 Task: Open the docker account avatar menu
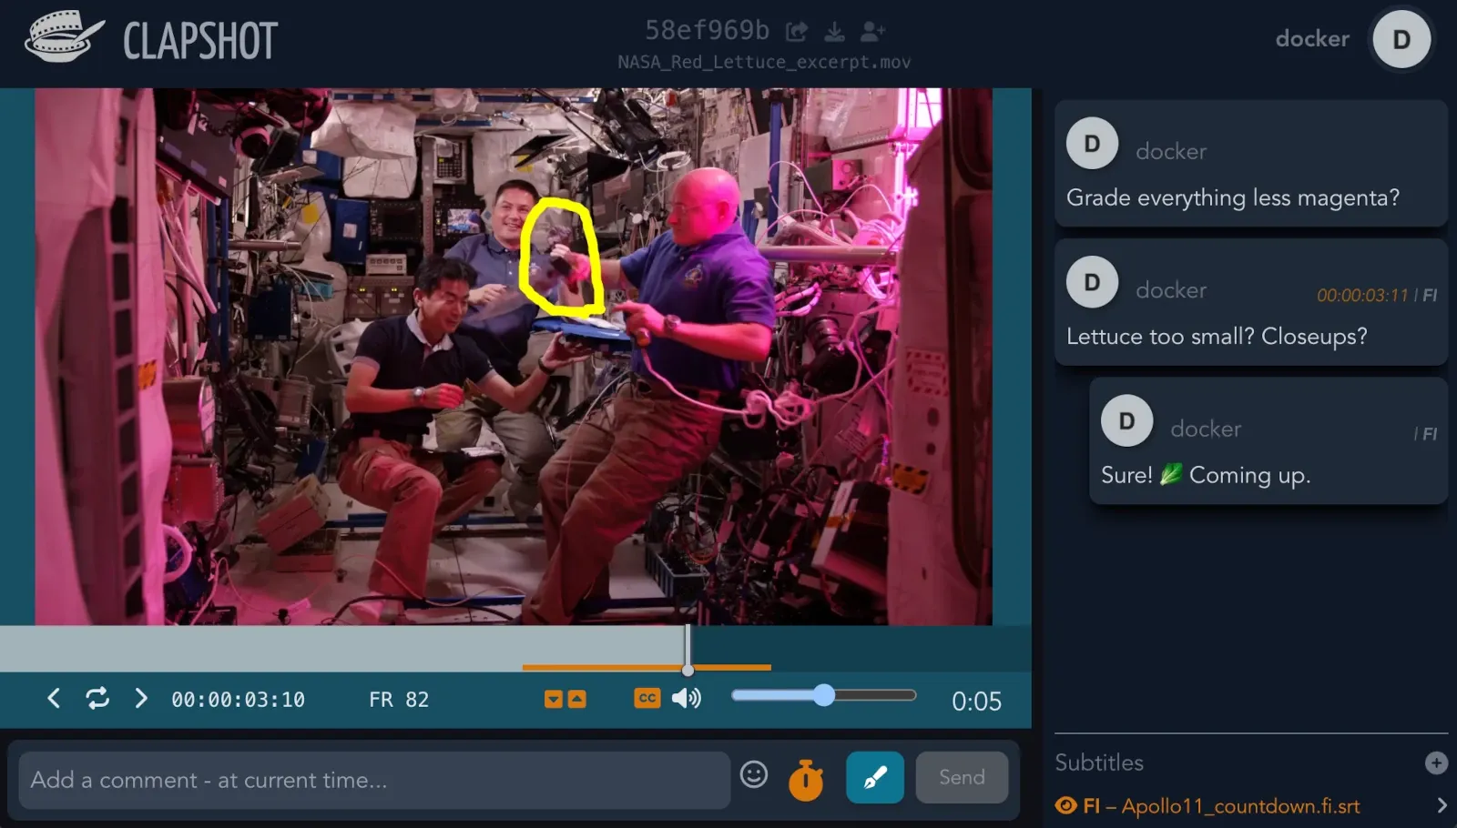[1401, 39]
